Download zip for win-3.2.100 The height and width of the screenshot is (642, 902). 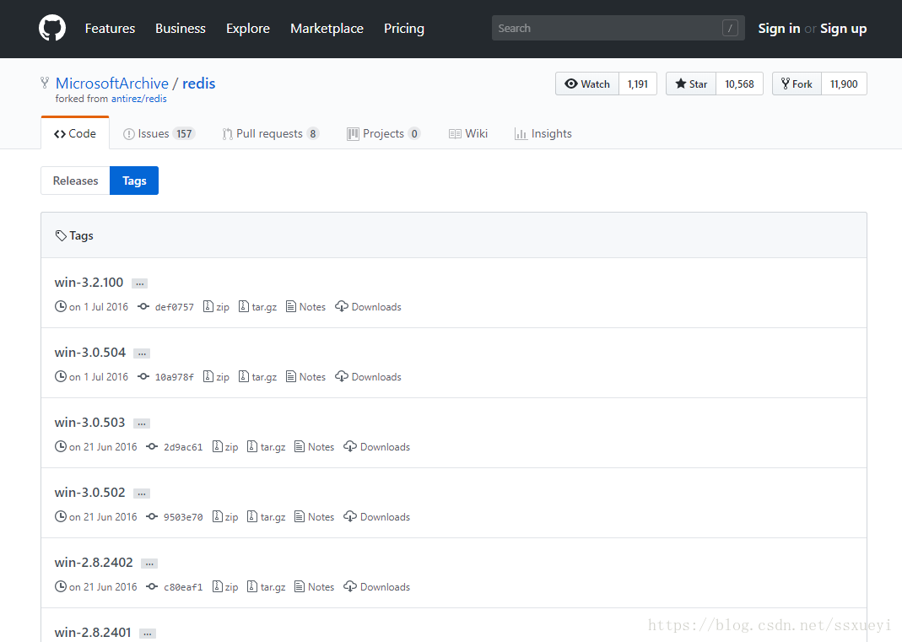pyautogui.click(x=216, y=306)
